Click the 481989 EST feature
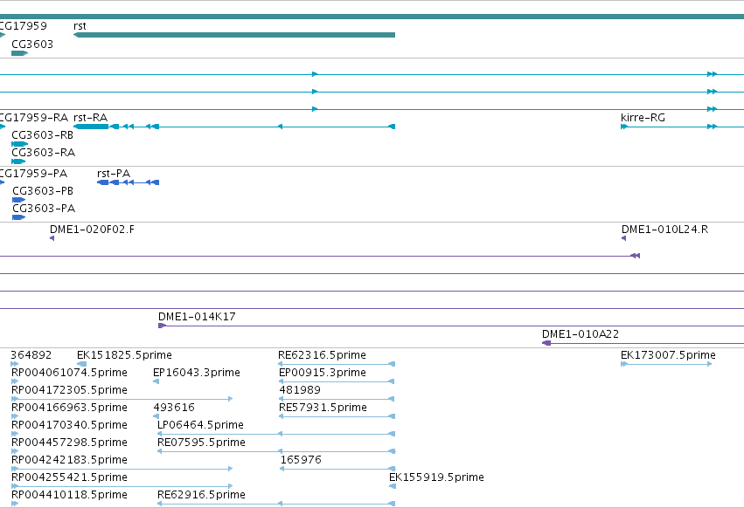 pyautogui.click(x=337, y=399)
